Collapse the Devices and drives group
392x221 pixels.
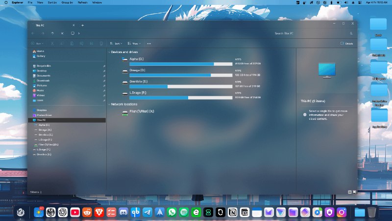[109, 52]
